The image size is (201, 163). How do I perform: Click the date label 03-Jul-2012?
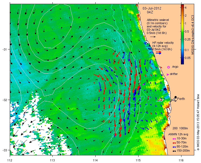[x=152, y=8]
